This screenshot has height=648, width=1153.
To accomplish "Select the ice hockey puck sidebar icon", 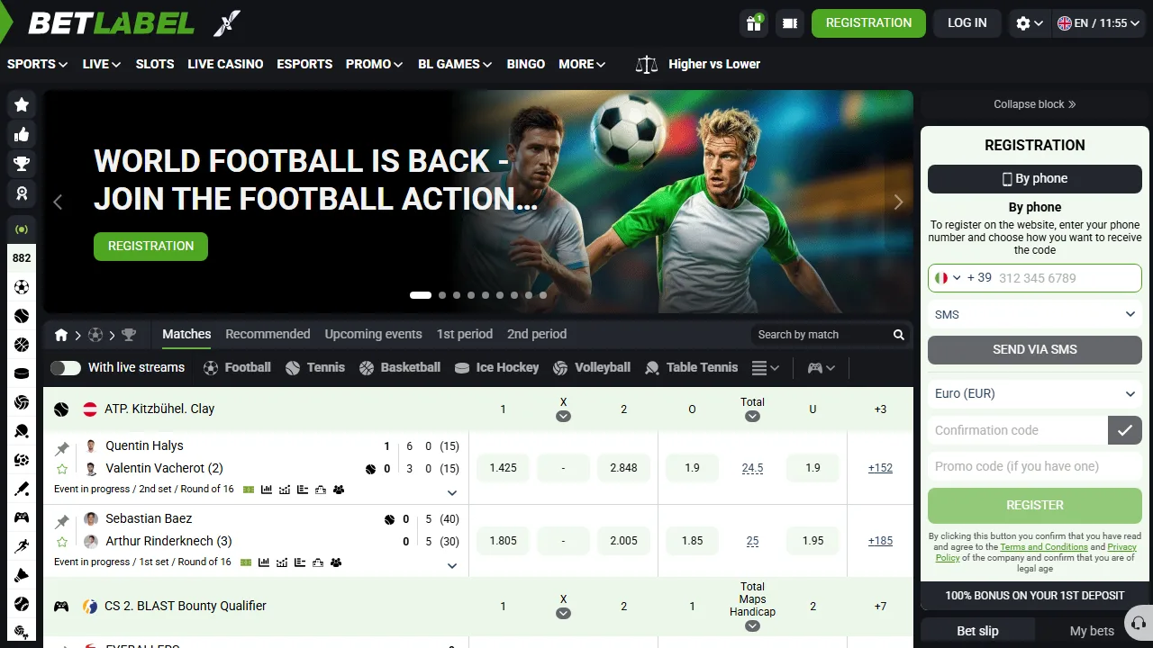I will click(22, 373).
